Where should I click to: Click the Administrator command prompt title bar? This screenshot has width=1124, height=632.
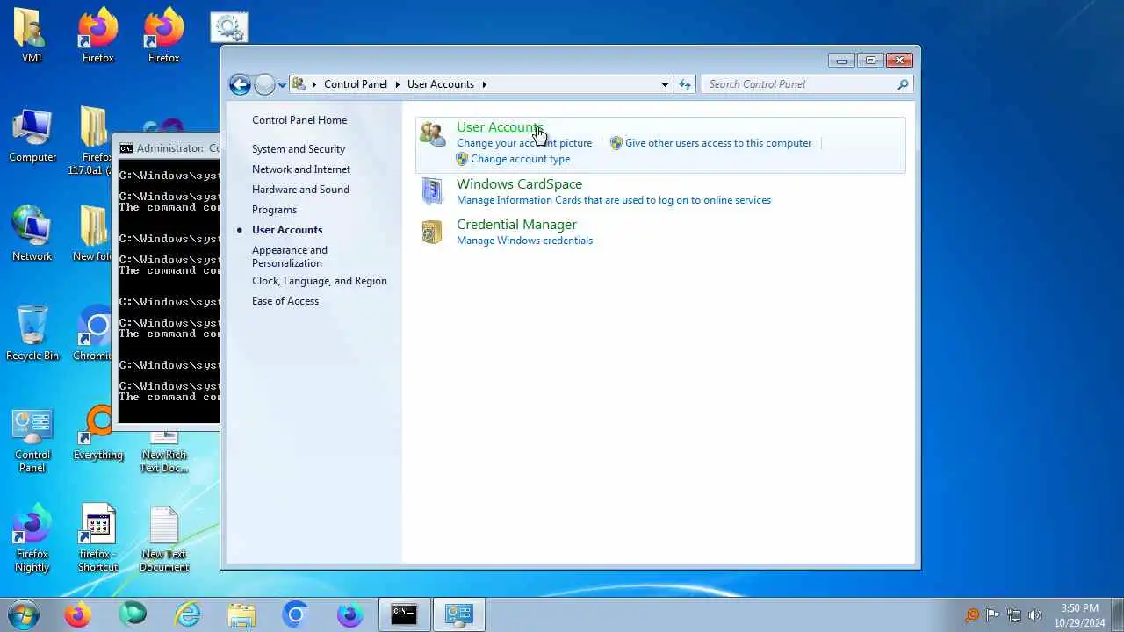[x=168, y=148]
